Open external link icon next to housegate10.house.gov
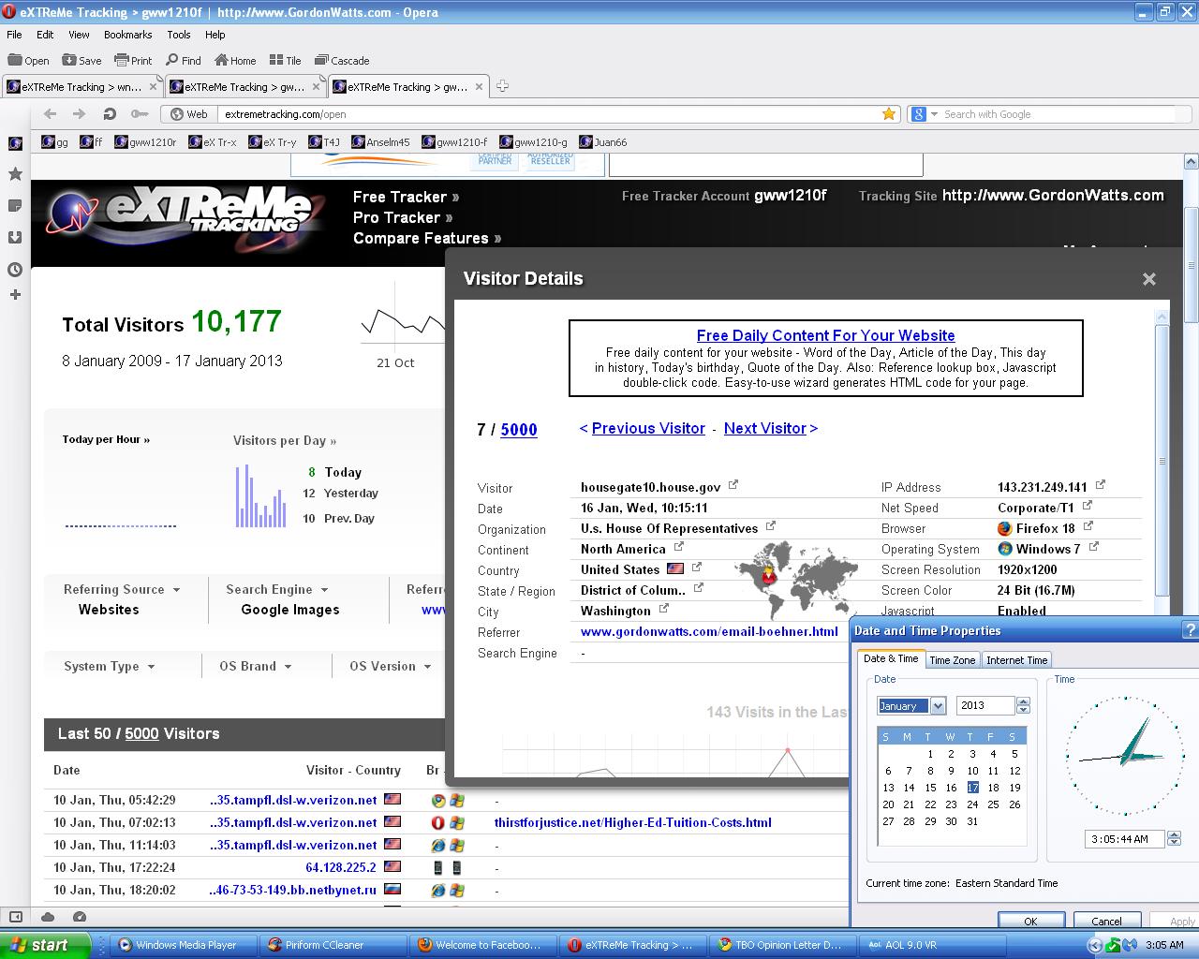The height and width of the screenshot is (959, 1199). tap(733, 485)
